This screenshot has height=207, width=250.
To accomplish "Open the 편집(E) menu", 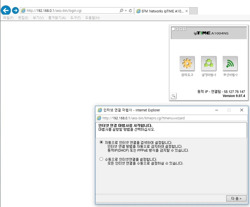I will click(x=23, y=18).
